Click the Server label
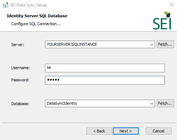This screenshot has height=140, width=177. click(x=18, y=45)
